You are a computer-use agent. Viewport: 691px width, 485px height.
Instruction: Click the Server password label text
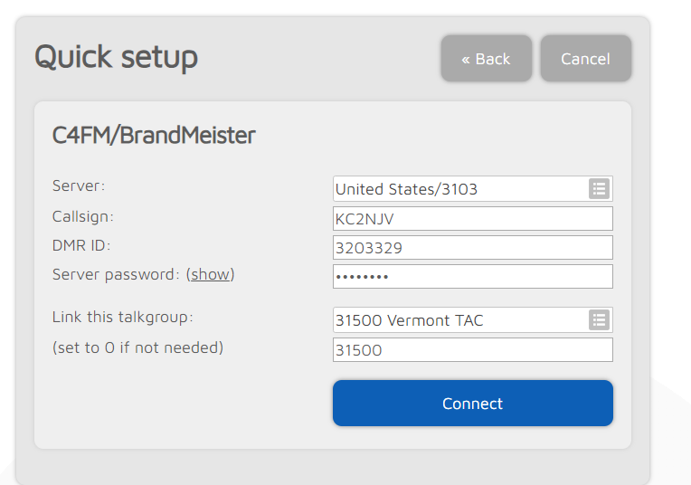tap(116, 274)
